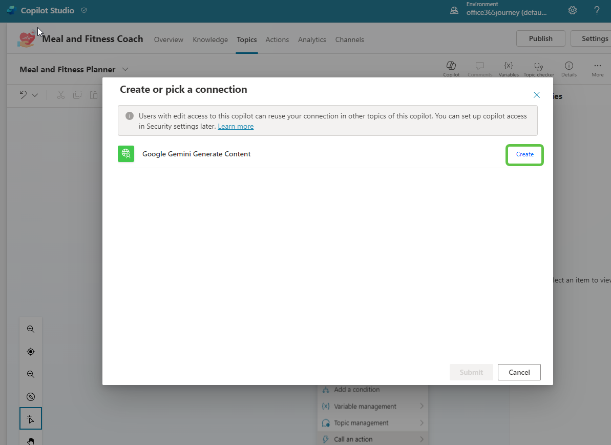Image resolution: width=611 pixels, height=445 pixels.
Task: Select the Copy icon
Action: point(77,95)
